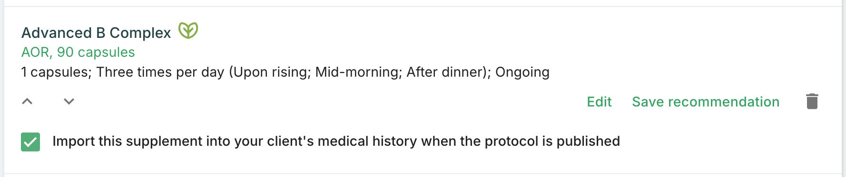
Task: Shift the recommendation higher using the up caret
Action: coord(27,101)
